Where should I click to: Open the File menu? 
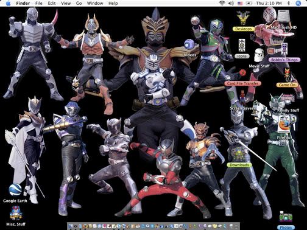coord(38,3)
